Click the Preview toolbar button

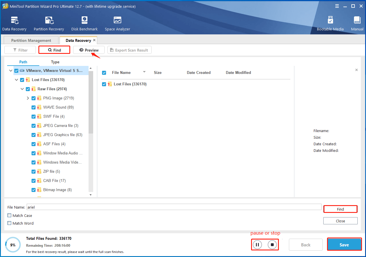click(x=89, y=50)
